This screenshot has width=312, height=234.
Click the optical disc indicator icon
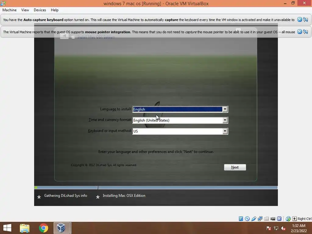[x=247, y=219]
